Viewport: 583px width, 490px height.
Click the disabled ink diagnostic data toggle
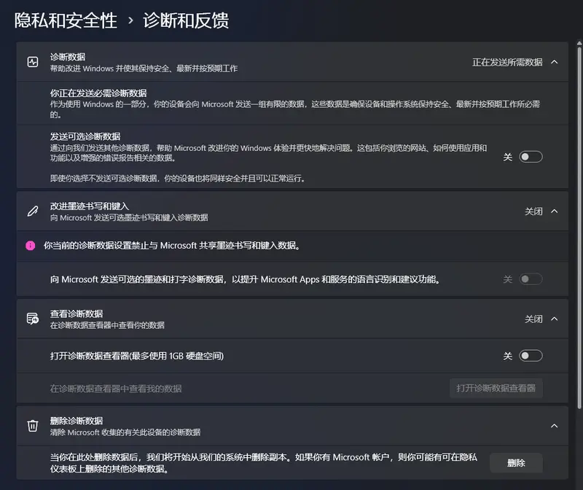(x=531, y=279)
